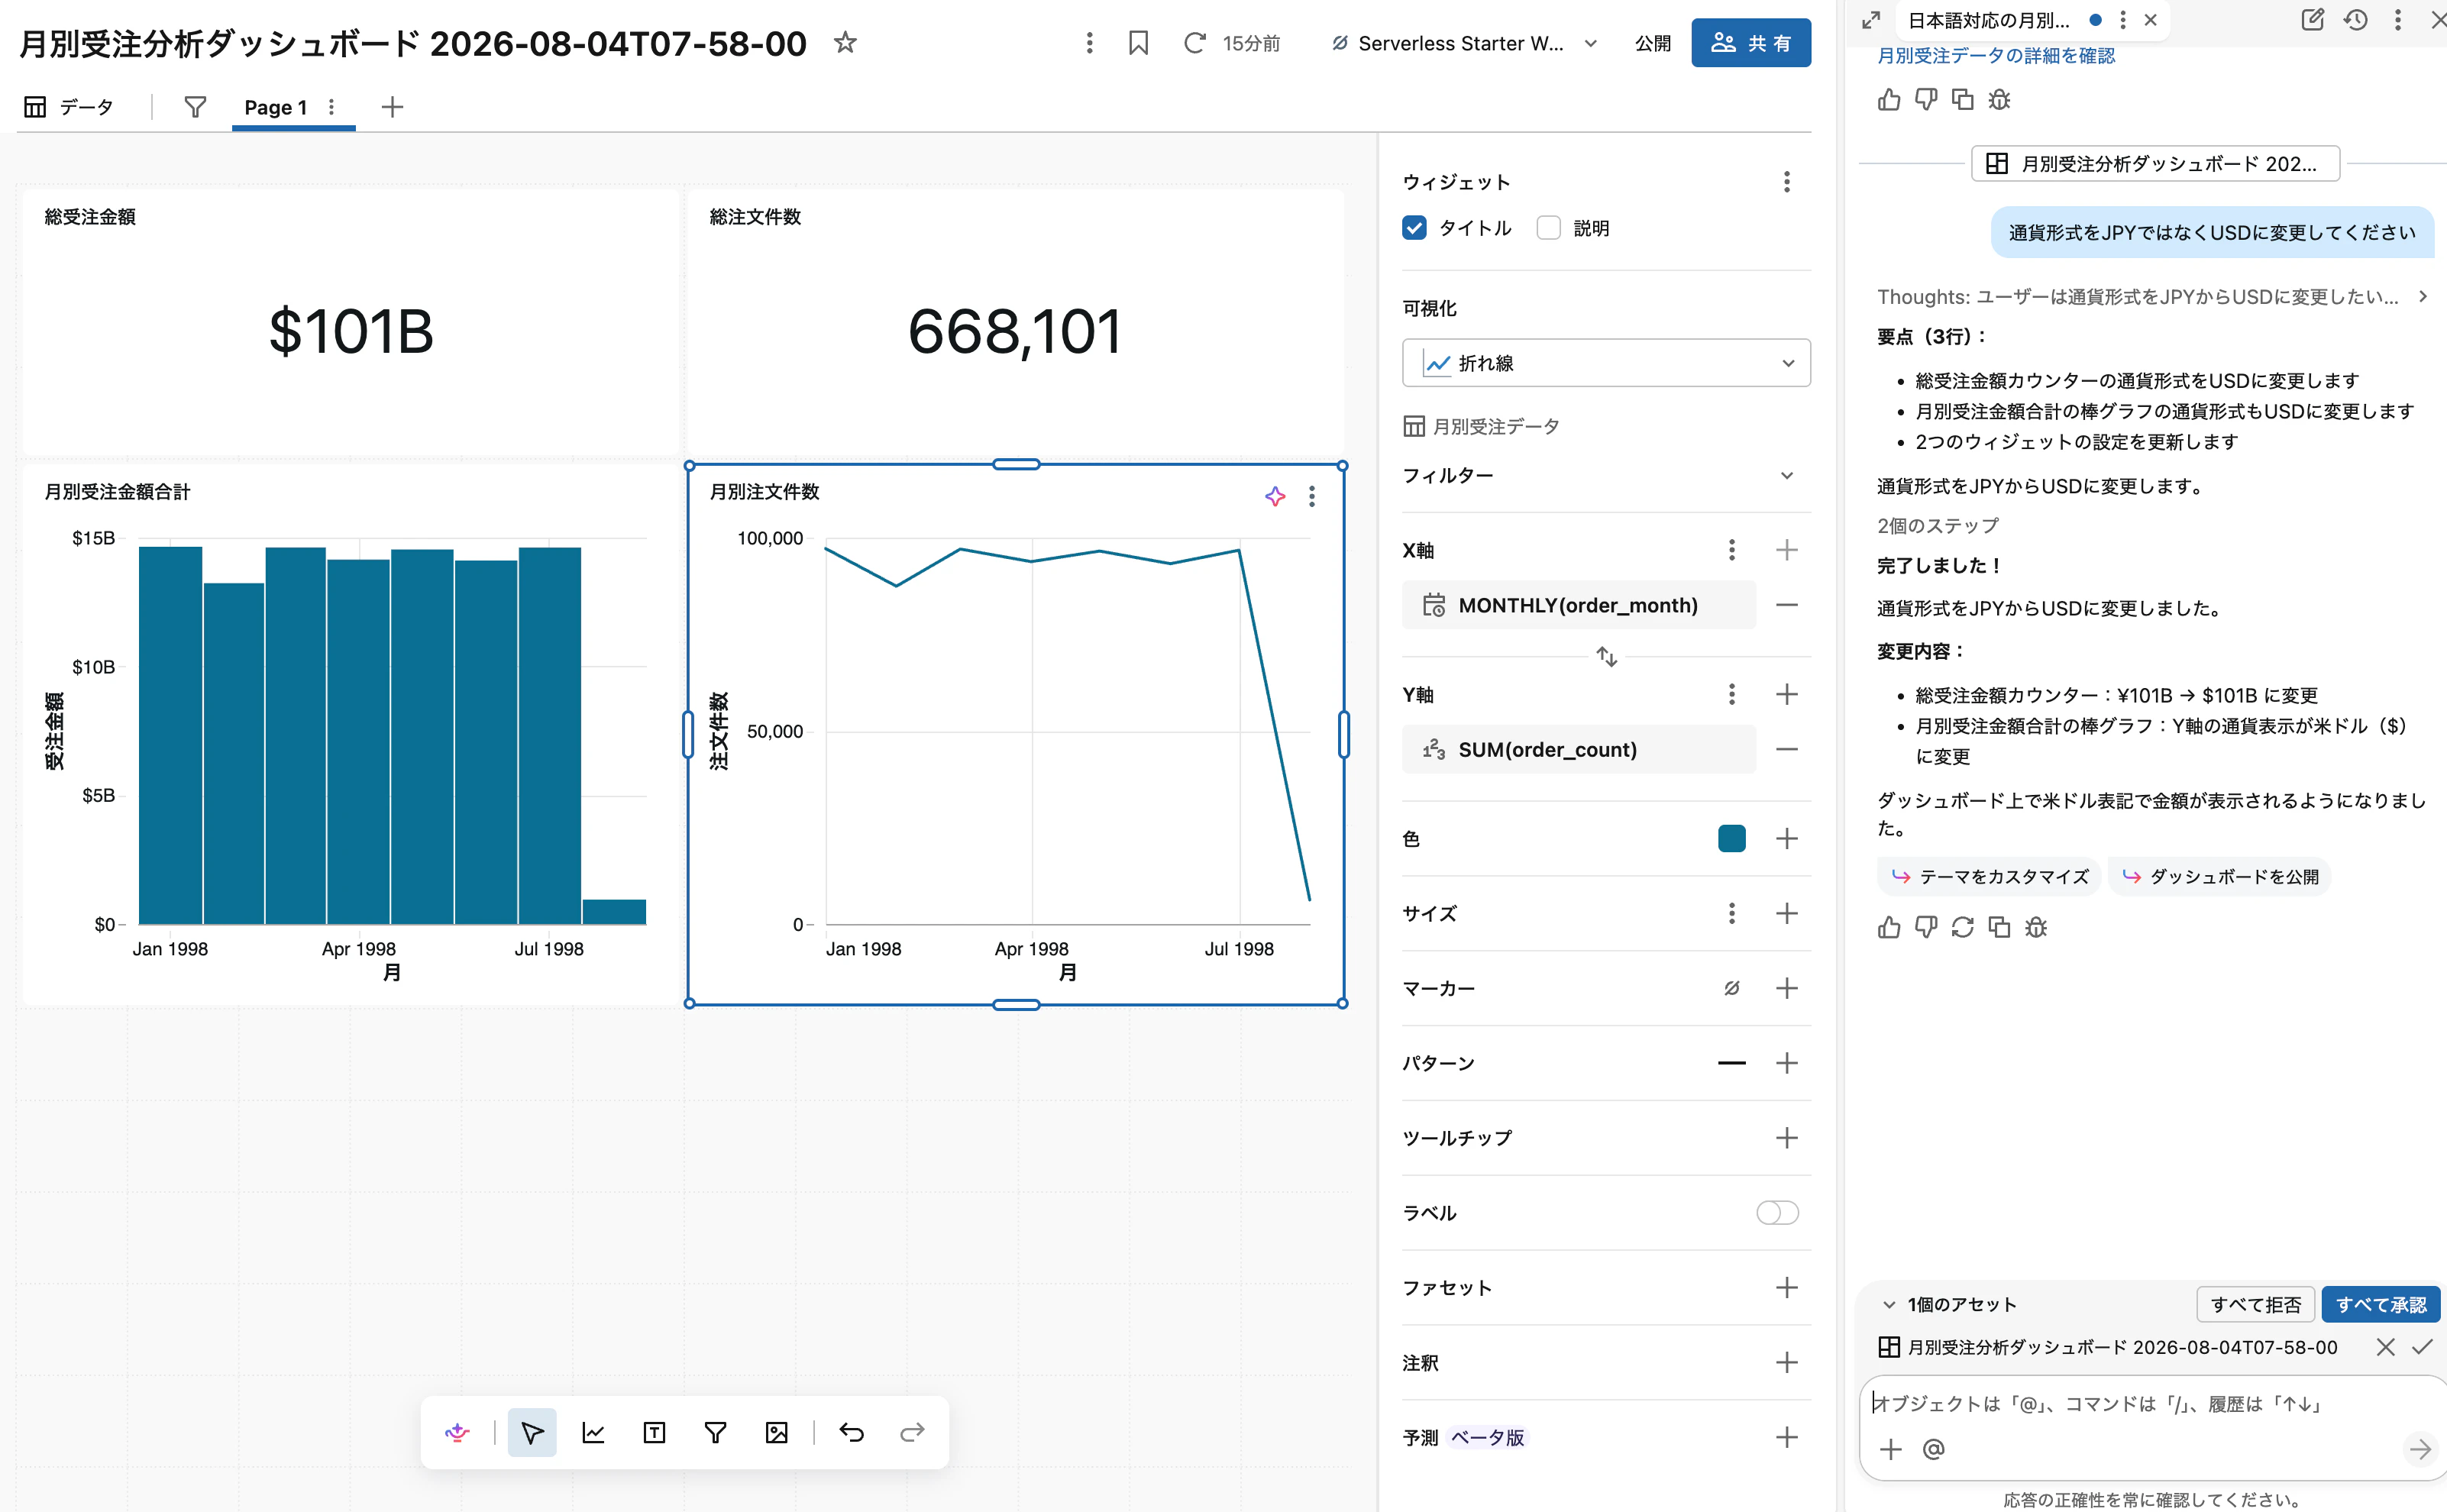Select the Page 1 tab
The width and height of the screenshot is (2447, 1512).
tap(275, 107)
